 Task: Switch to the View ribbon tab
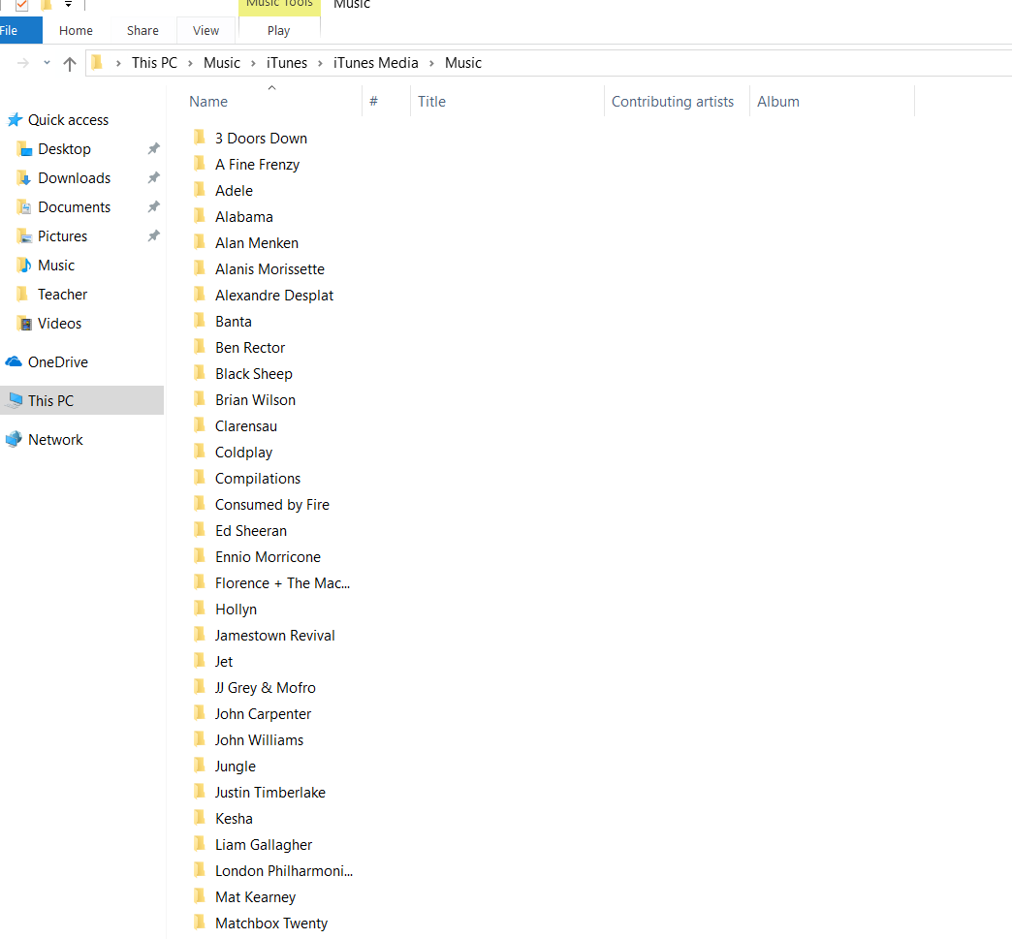click(x=206, y=30)
